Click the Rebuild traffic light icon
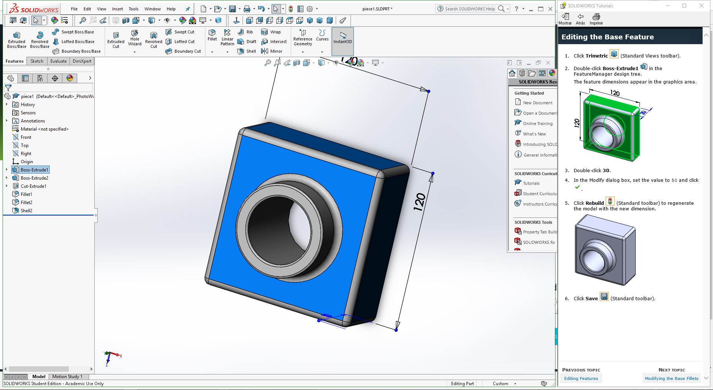 291,9
